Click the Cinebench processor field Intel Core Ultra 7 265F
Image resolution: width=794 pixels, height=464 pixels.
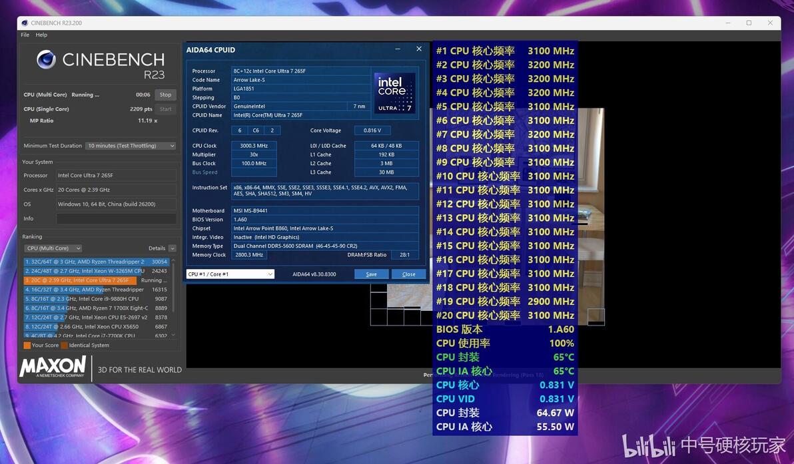point(117,176)
